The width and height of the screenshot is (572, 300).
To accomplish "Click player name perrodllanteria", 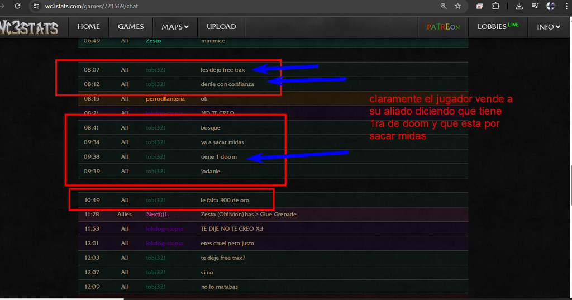I will click(x=165, y=99).
